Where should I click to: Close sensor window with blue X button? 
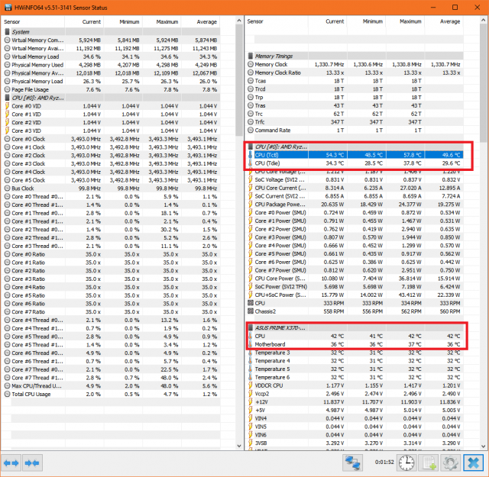[474, 463]
